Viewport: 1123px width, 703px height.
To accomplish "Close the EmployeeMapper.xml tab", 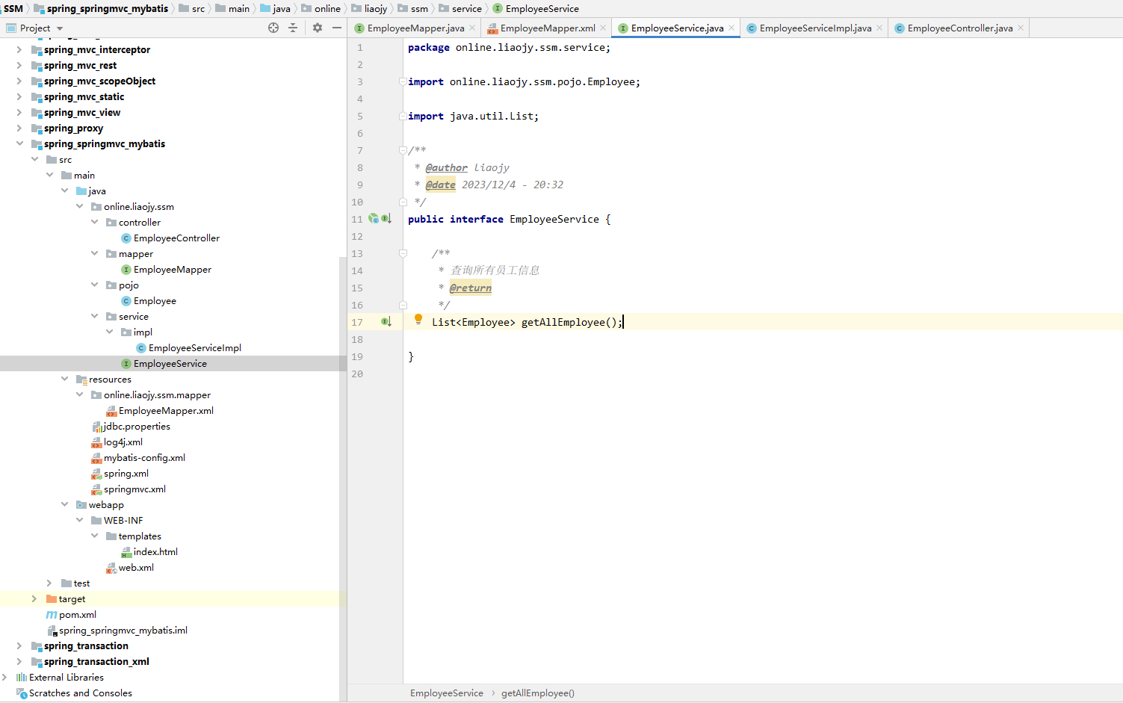I will (603, 28).
